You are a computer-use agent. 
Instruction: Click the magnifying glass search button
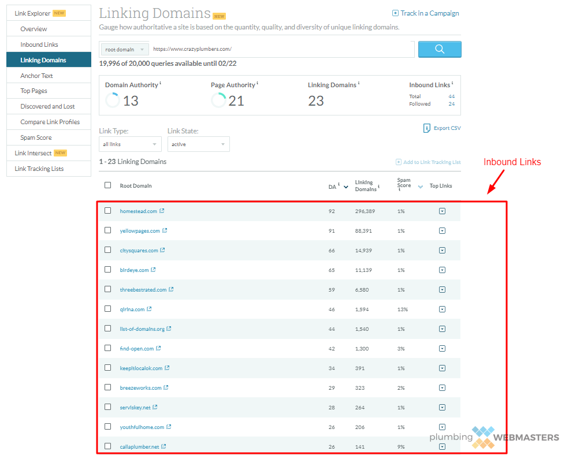tap(440, 49)
